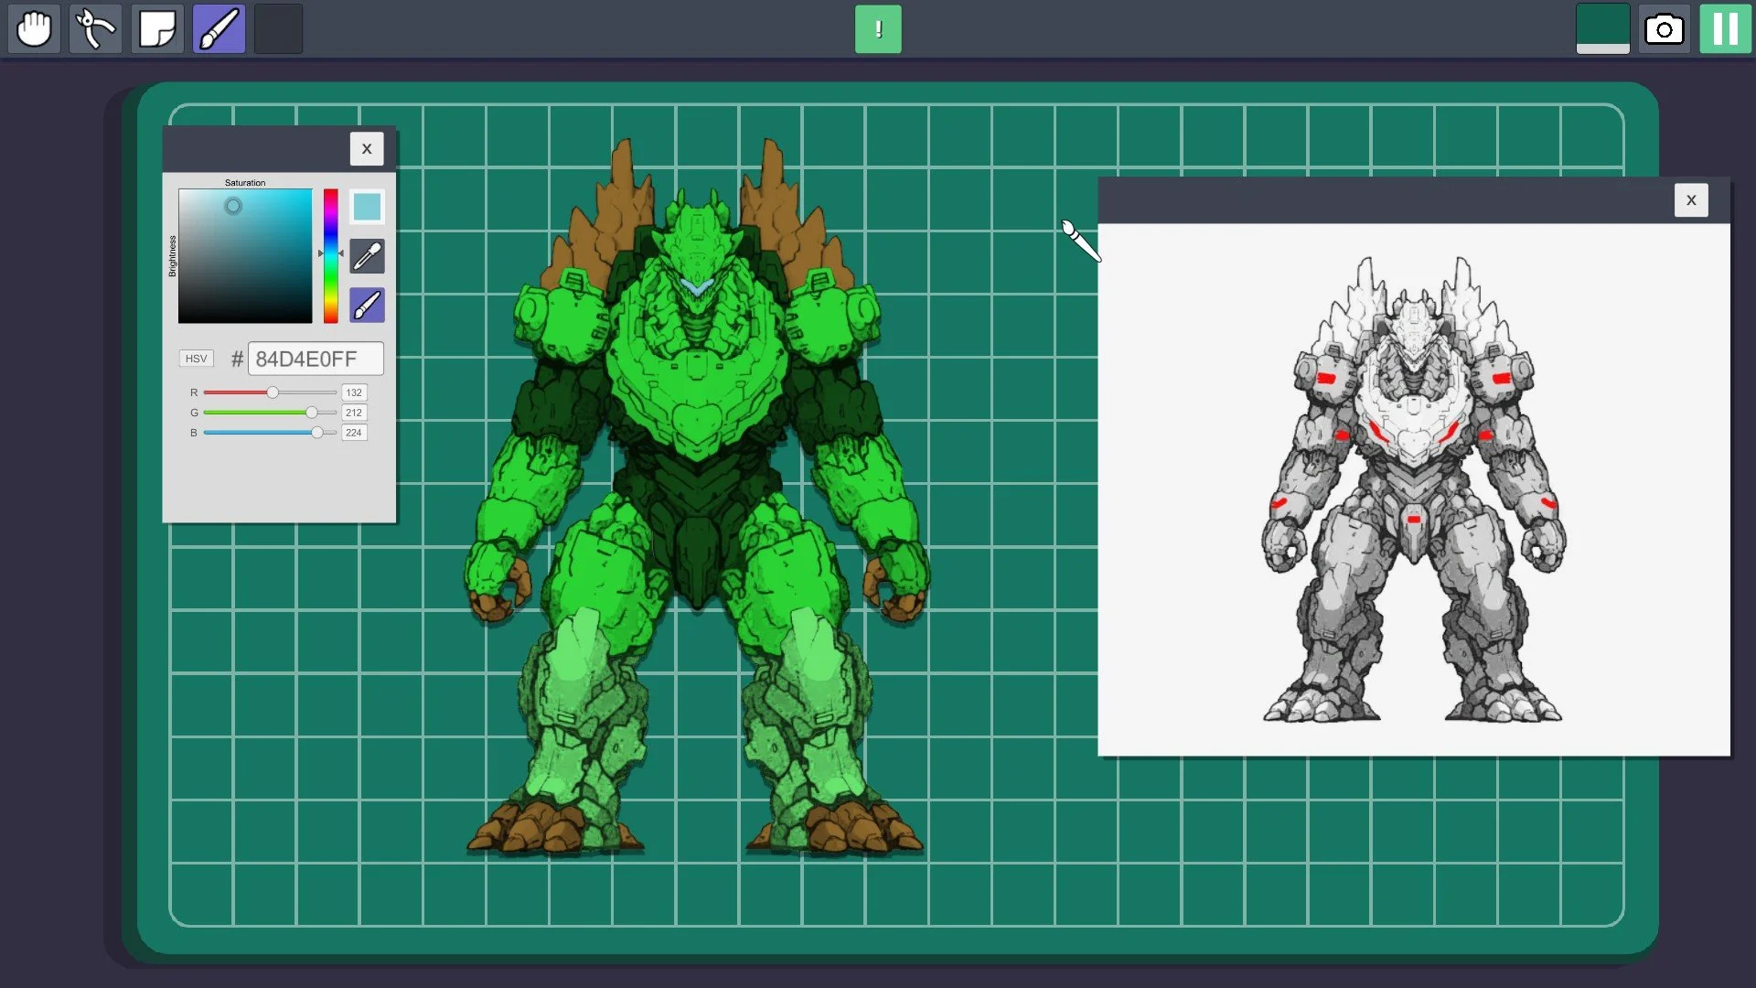The height and width of the screenshot is (988, 1756).
Task: Open the sticky note tool
Action: tap(156, 28)
